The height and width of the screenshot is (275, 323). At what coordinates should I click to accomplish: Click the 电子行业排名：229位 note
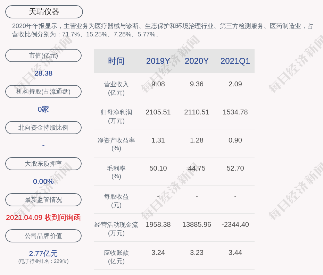click(x=43, y=261)
